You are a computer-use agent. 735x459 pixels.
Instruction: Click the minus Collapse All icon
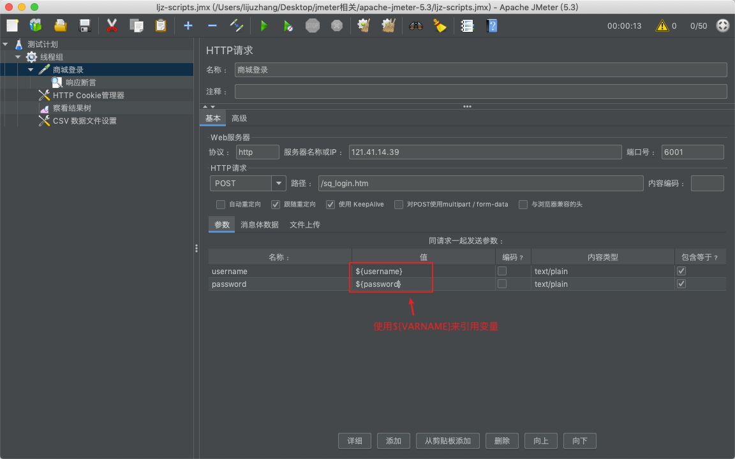point(212,25)
